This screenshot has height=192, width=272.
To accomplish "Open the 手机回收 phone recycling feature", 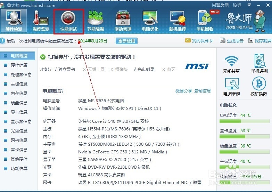I will pos(205,21).
